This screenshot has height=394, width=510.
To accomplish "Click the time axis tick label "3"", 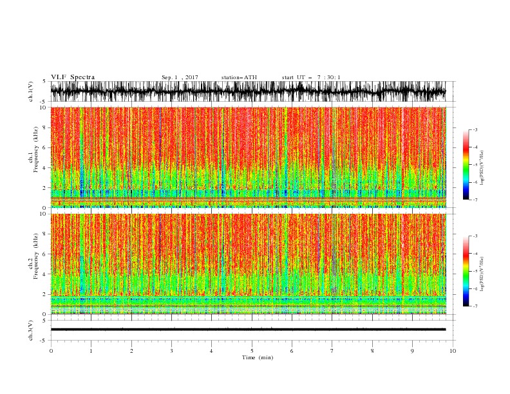I will [171, 351].
